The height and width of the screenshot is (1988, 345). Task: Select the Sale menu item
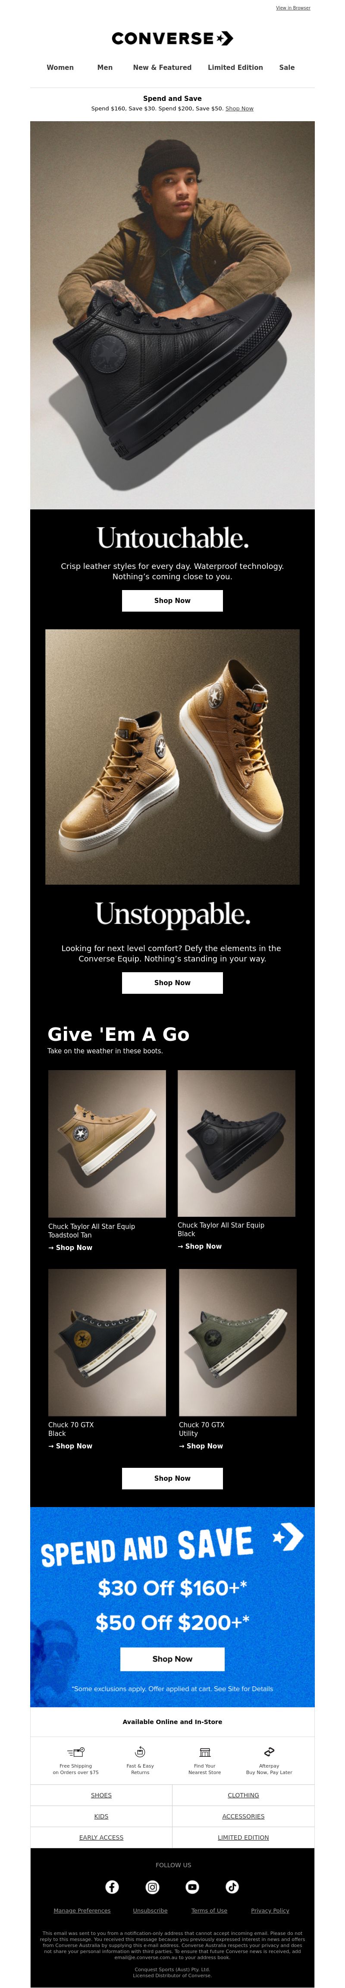pyautogui.click(x=287, y=68)
